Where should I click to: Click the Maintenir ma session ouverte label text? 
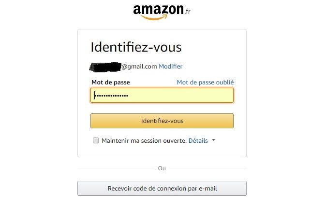pyautogui.click(x=144, y=141)
